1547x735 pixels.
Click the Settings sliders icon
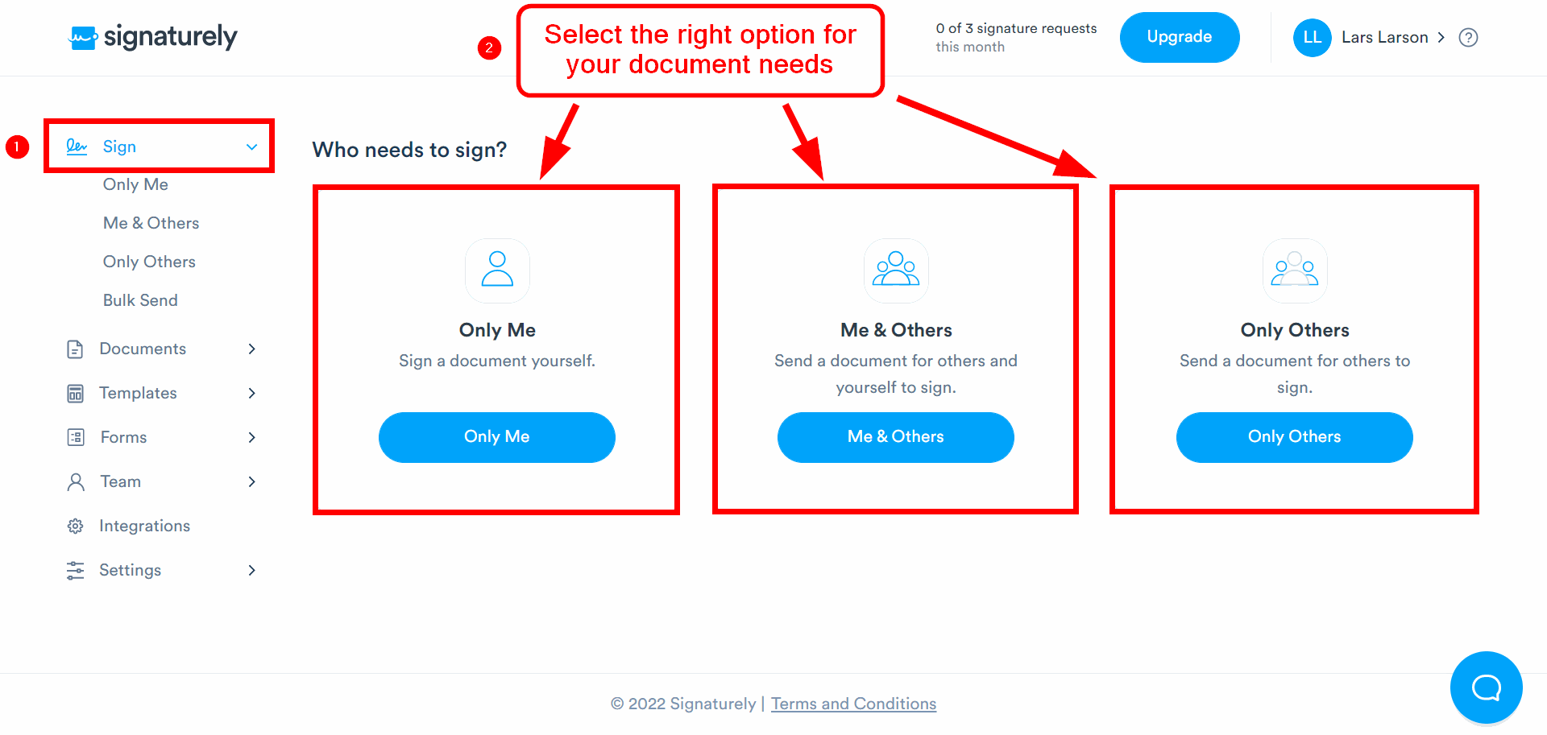point(76,570)
